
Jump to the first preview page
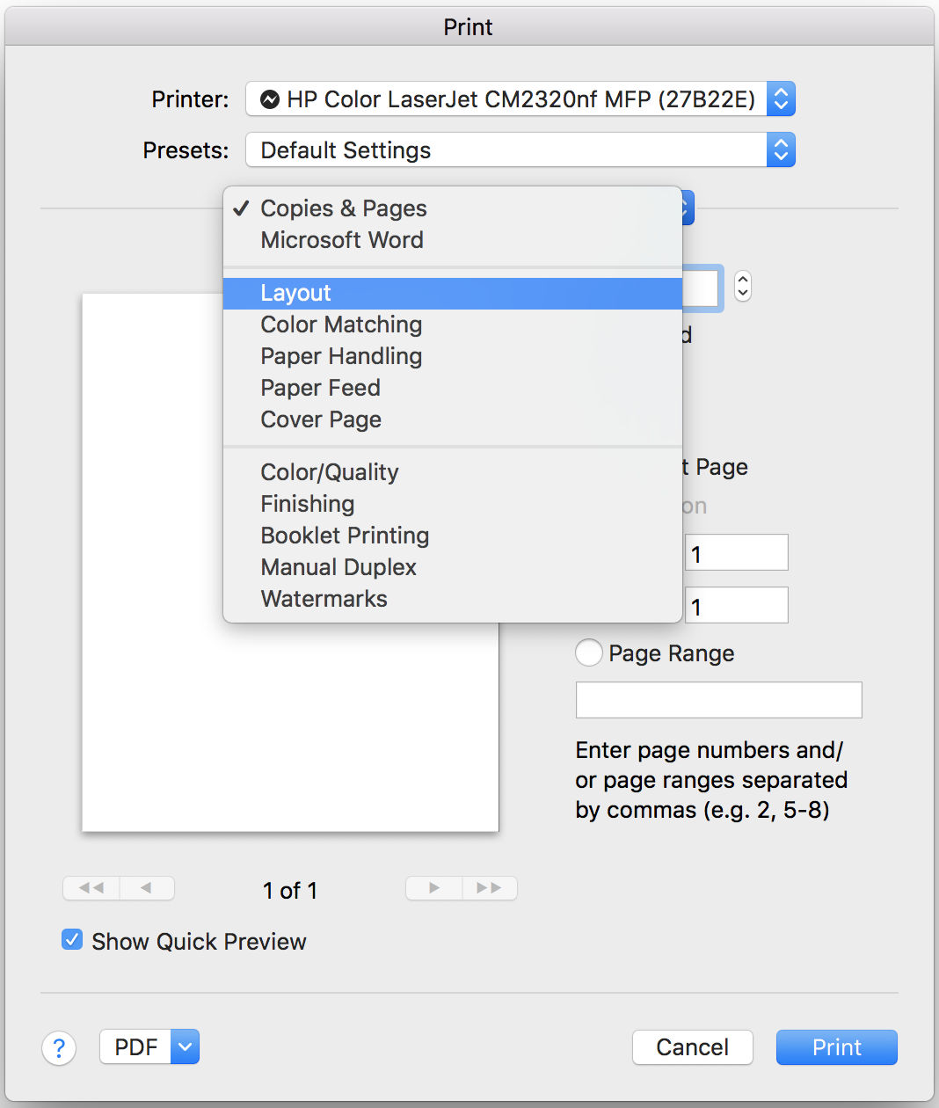tap(91, 888)
